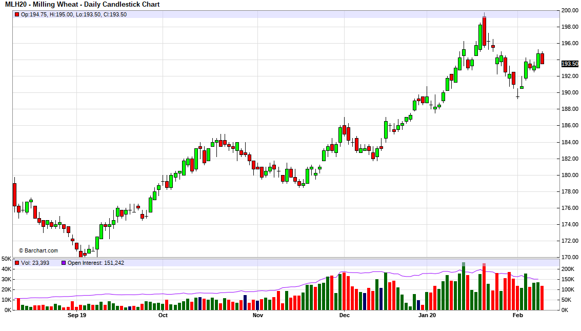Open the © Barchart.com watermark link
581x331 pixels.
[x=38, y=251]
